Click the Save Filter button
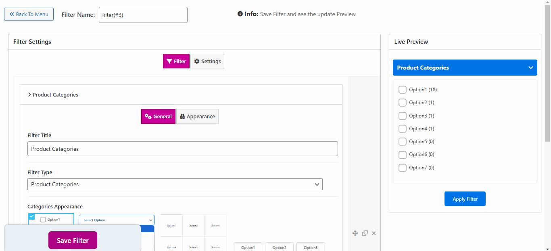This screenshot has height=251, width=551. click(x=73, y=240)
